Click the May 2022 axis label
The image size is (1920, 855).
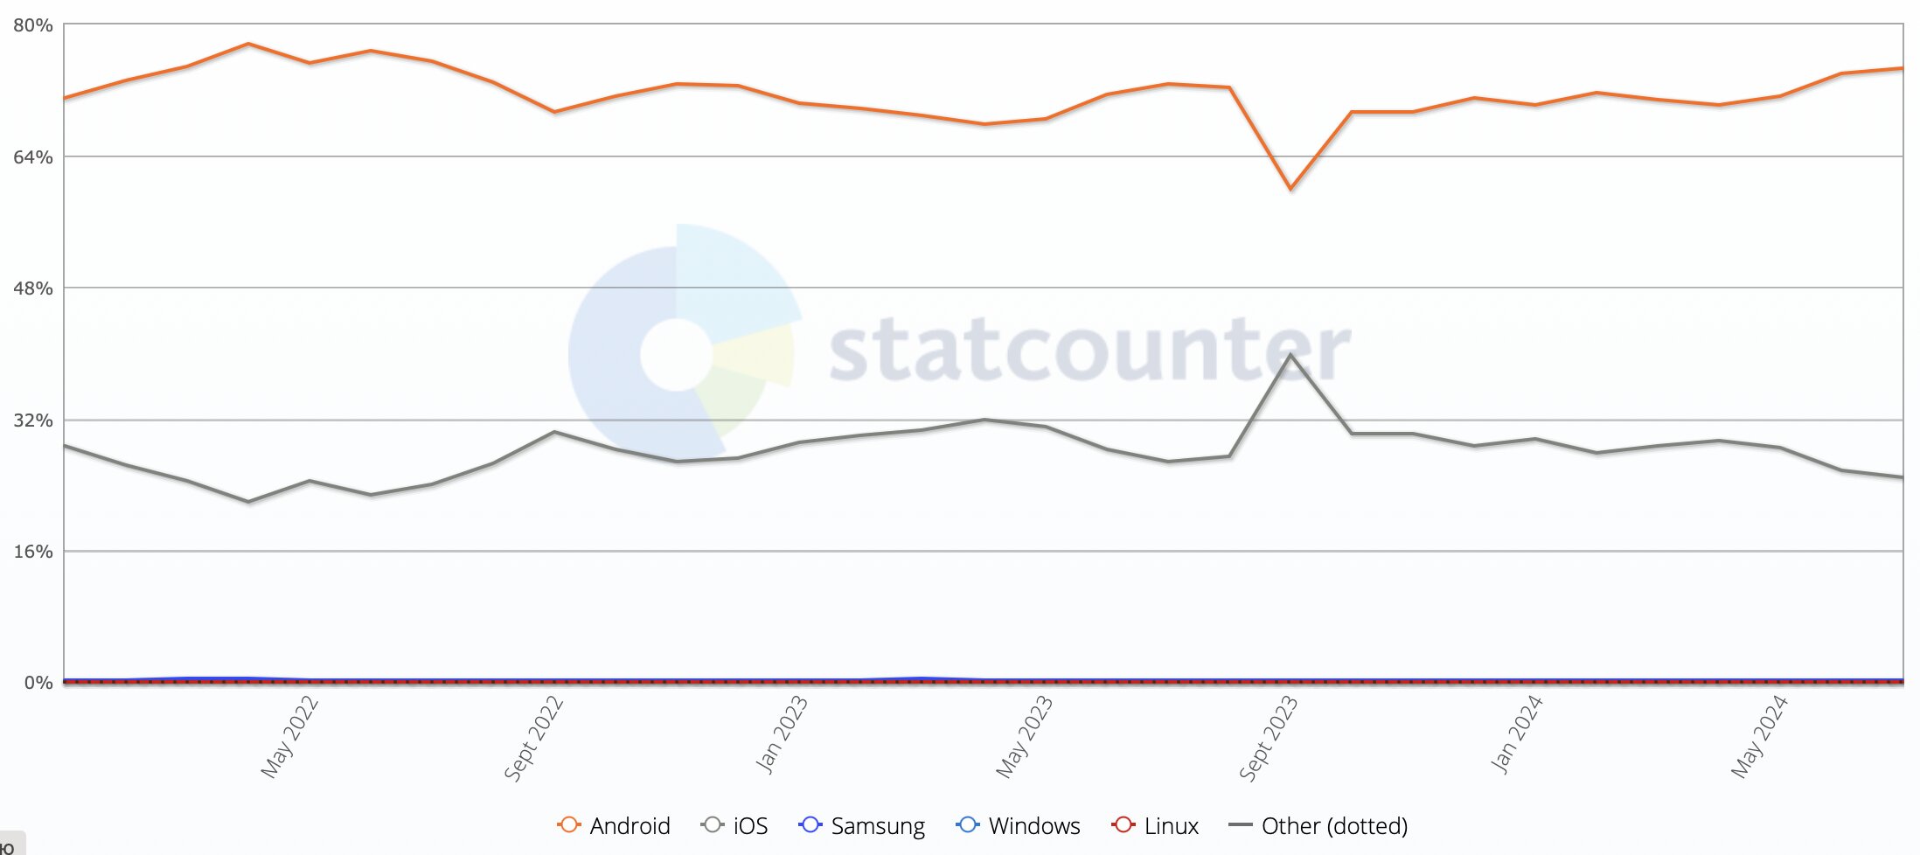(289, 737)
